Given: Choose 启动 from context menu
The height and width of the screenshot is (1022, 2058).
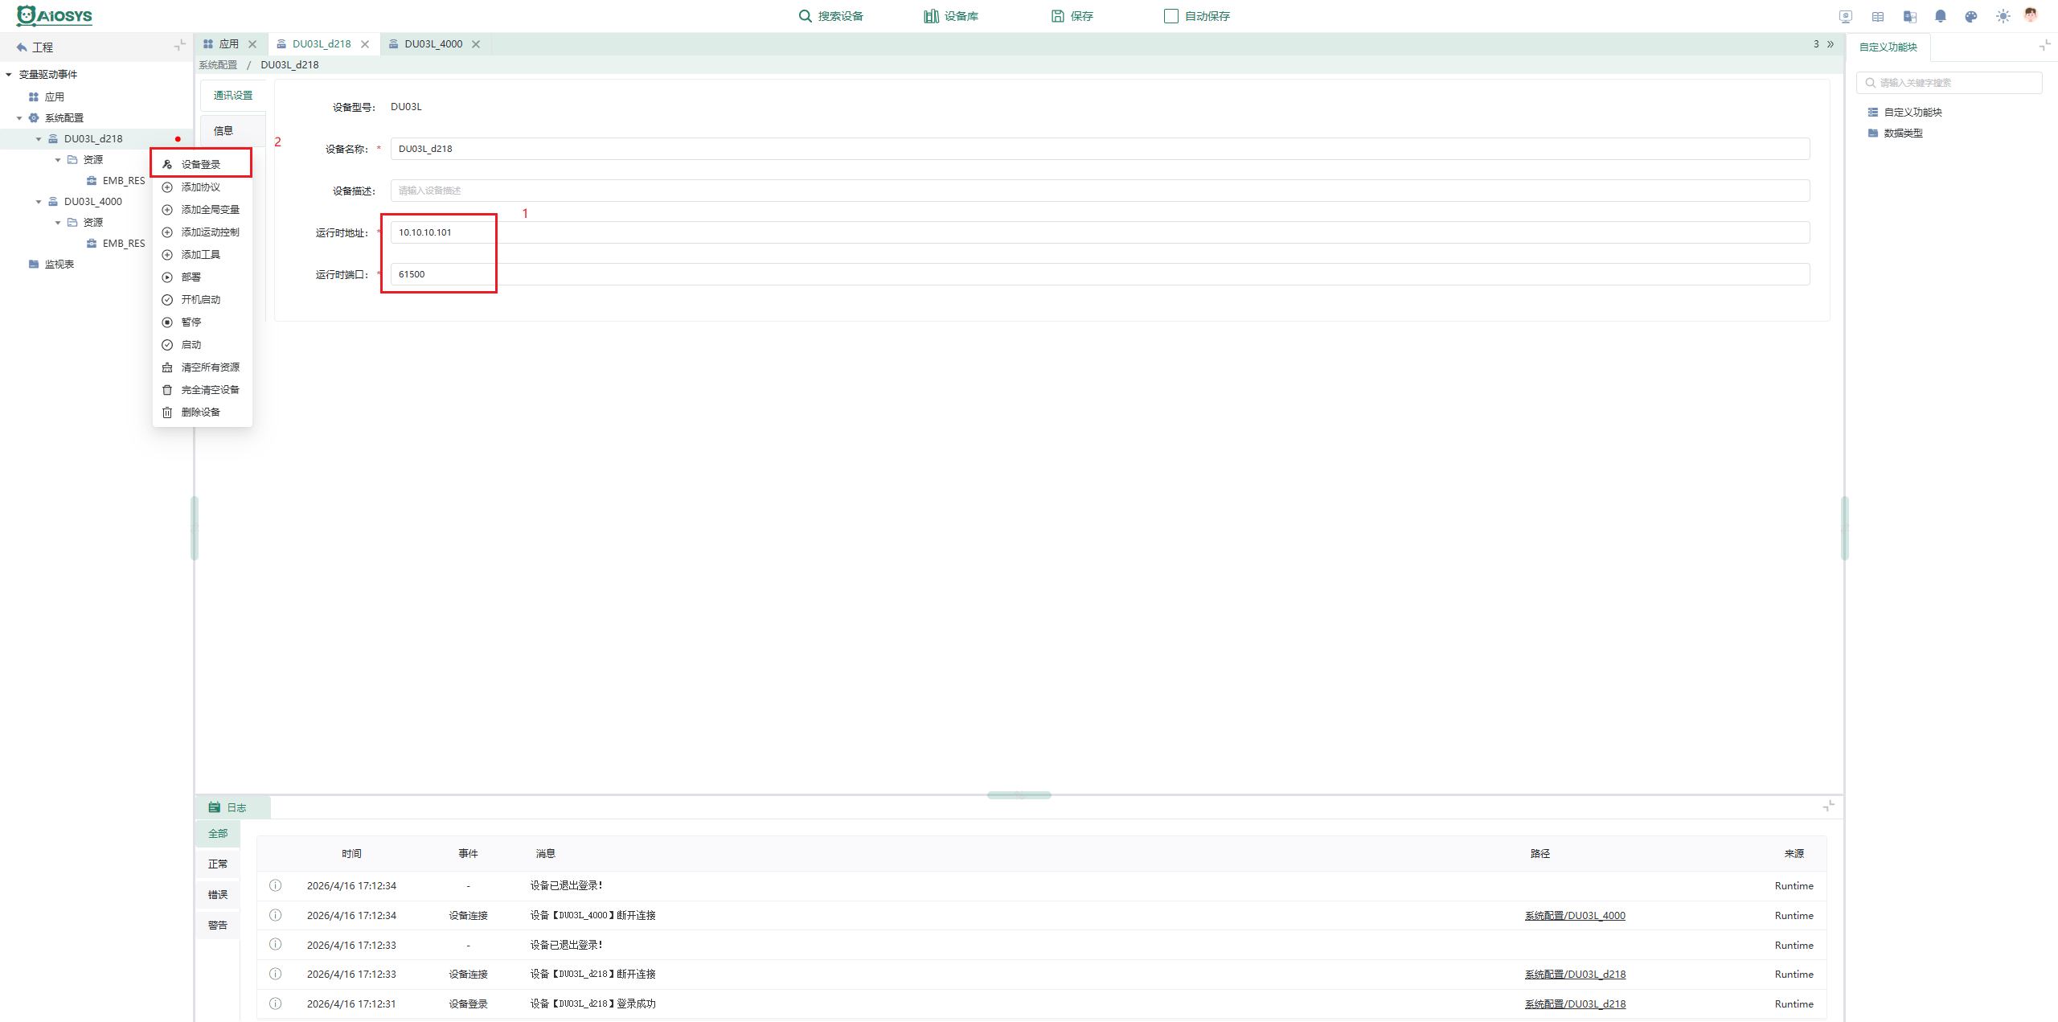Looking at the screenshot, I should coord(202,345).
